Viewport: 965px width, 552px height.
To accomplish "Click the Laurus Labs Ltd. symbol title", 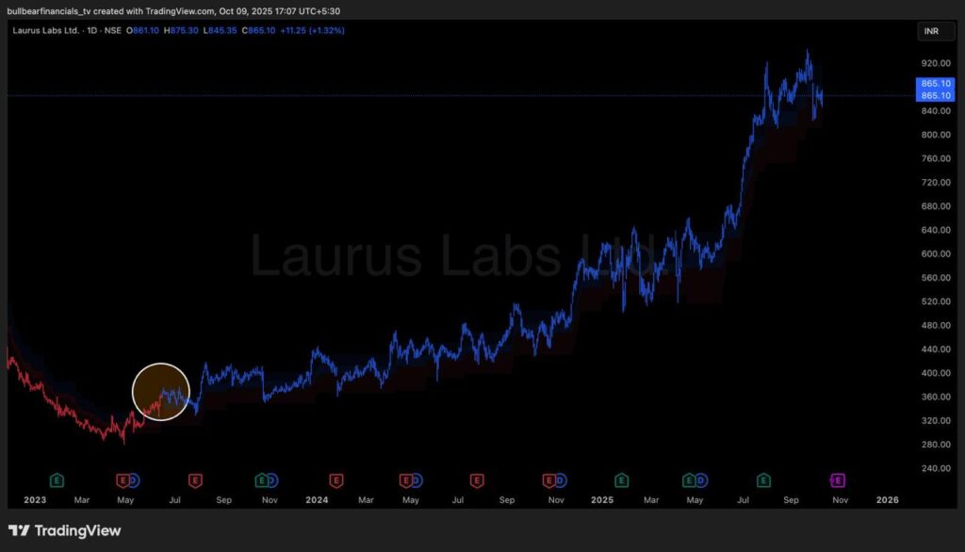I will pyautogui.click(x=46, y=30).
